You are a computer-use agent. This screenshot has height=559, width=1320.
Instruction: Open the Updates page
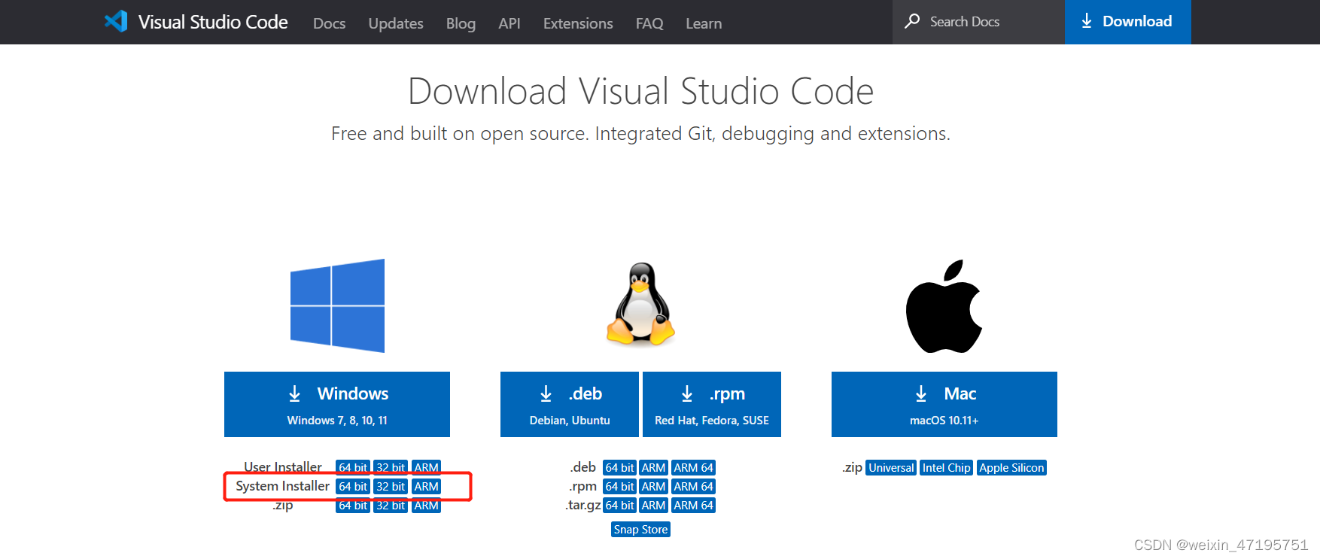click(x=396, y=23)
